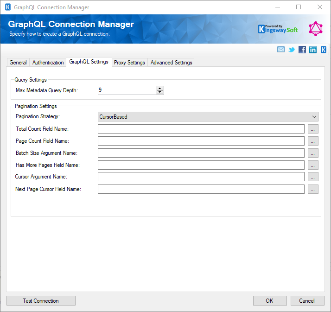331x312 pixels.
Task: Click the KingswaySoft K icon beside LinkedIn
Action: tap(324, 50)
